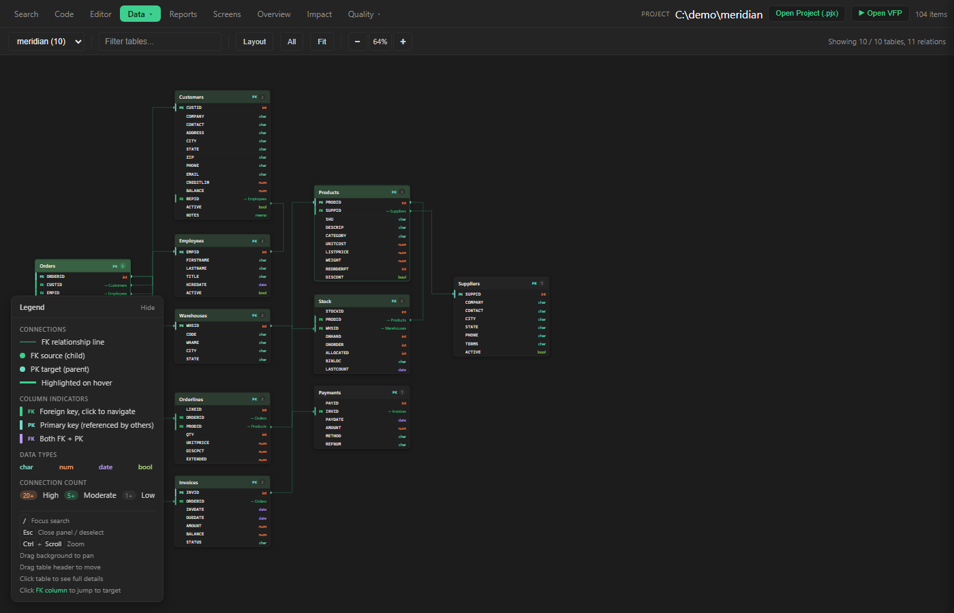This screenshot has height=613, width=954.
Task: Click the PK icon beside ORDERID in Orders
Action: coord(42,277)
